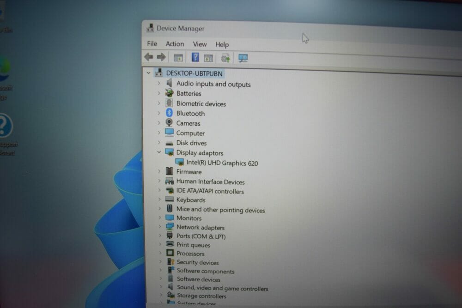The image size is (462, 308).
Task: Expand the Keyboards category
Action: [x=159, y=199]
